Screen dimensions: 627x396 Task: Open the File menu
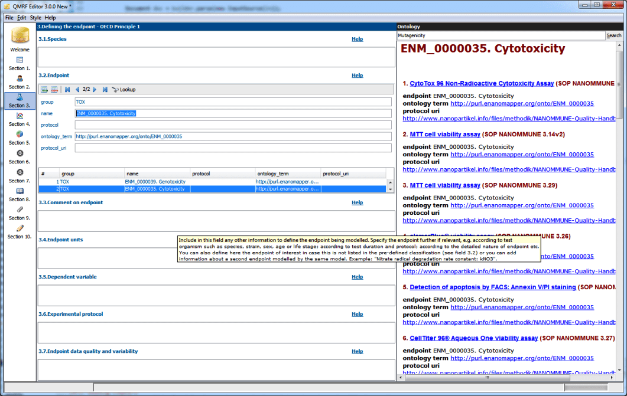(x=9, y=18)
